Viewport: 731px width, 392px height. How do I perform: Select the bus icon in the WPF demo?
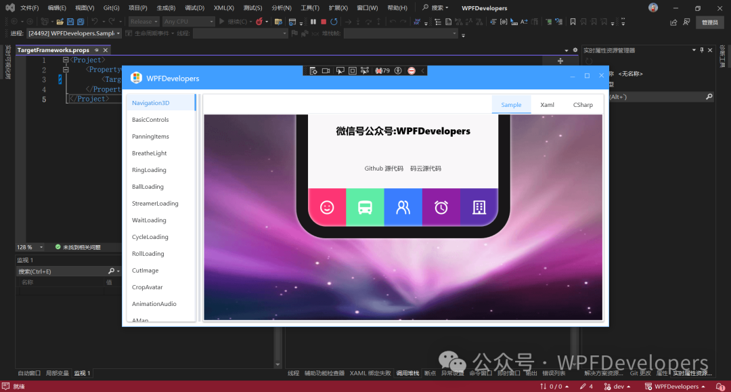365,207
